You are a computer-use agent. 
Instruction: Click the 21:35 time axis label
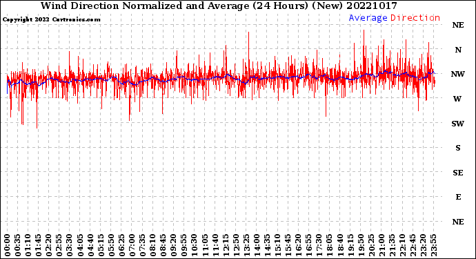click(x=392, y=245)
